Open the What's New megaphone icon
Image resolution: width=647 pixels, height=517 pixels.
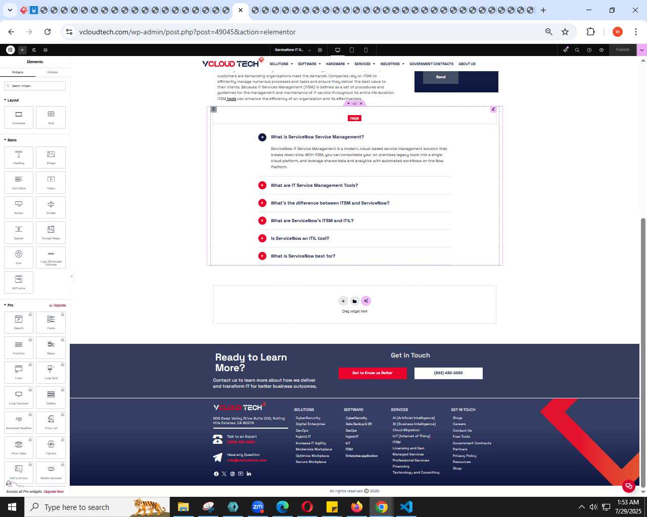pos(566,50)
